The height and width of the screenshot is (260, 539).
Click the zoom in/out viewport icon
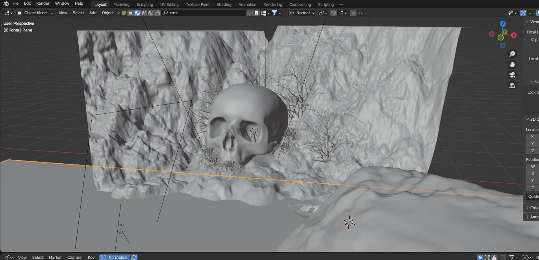[512, 53]
